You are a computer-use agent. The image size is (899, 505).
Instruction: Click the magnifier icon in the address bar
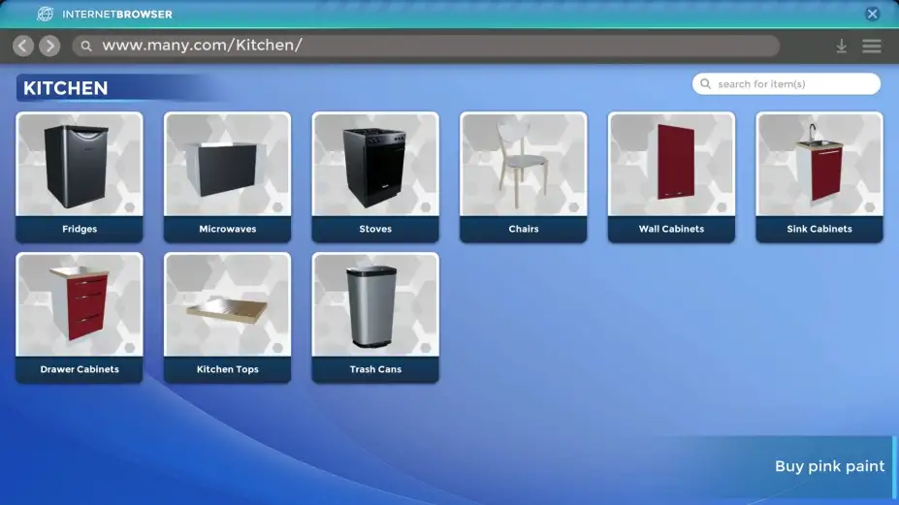(x=86, y=46)
